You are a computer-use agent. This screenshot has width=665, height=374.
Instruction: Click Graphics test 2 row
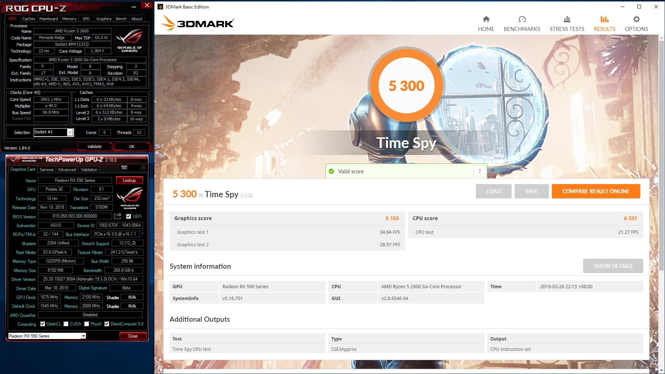click(x=287, y=244)
